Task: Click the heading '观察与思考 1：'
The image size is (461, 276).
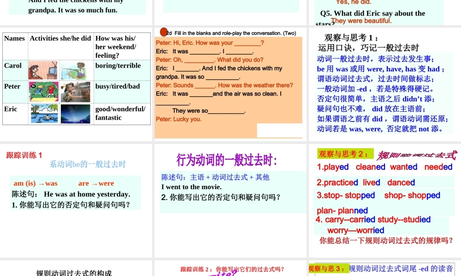Action: tap(351, 38)
